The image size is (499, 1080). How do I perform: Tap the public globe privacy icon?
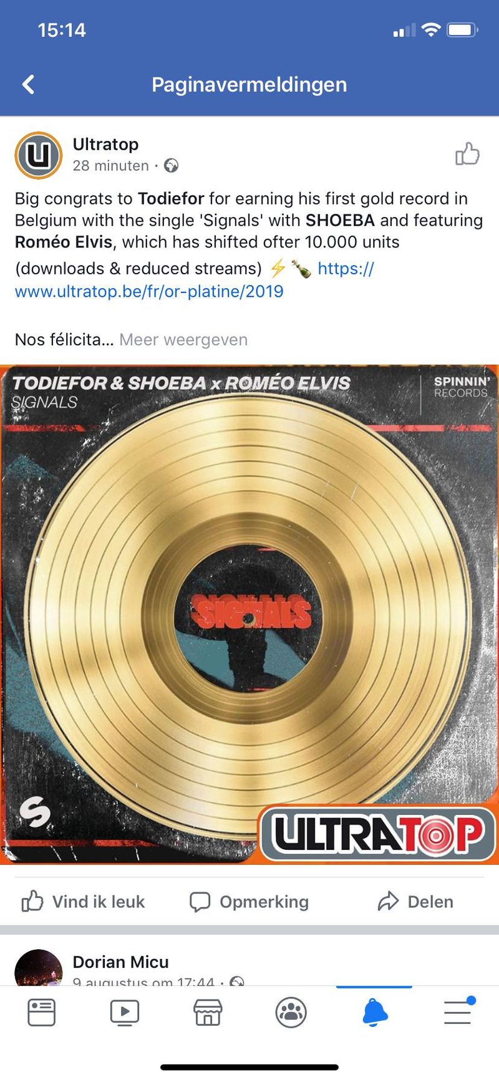tap(171, 166)
